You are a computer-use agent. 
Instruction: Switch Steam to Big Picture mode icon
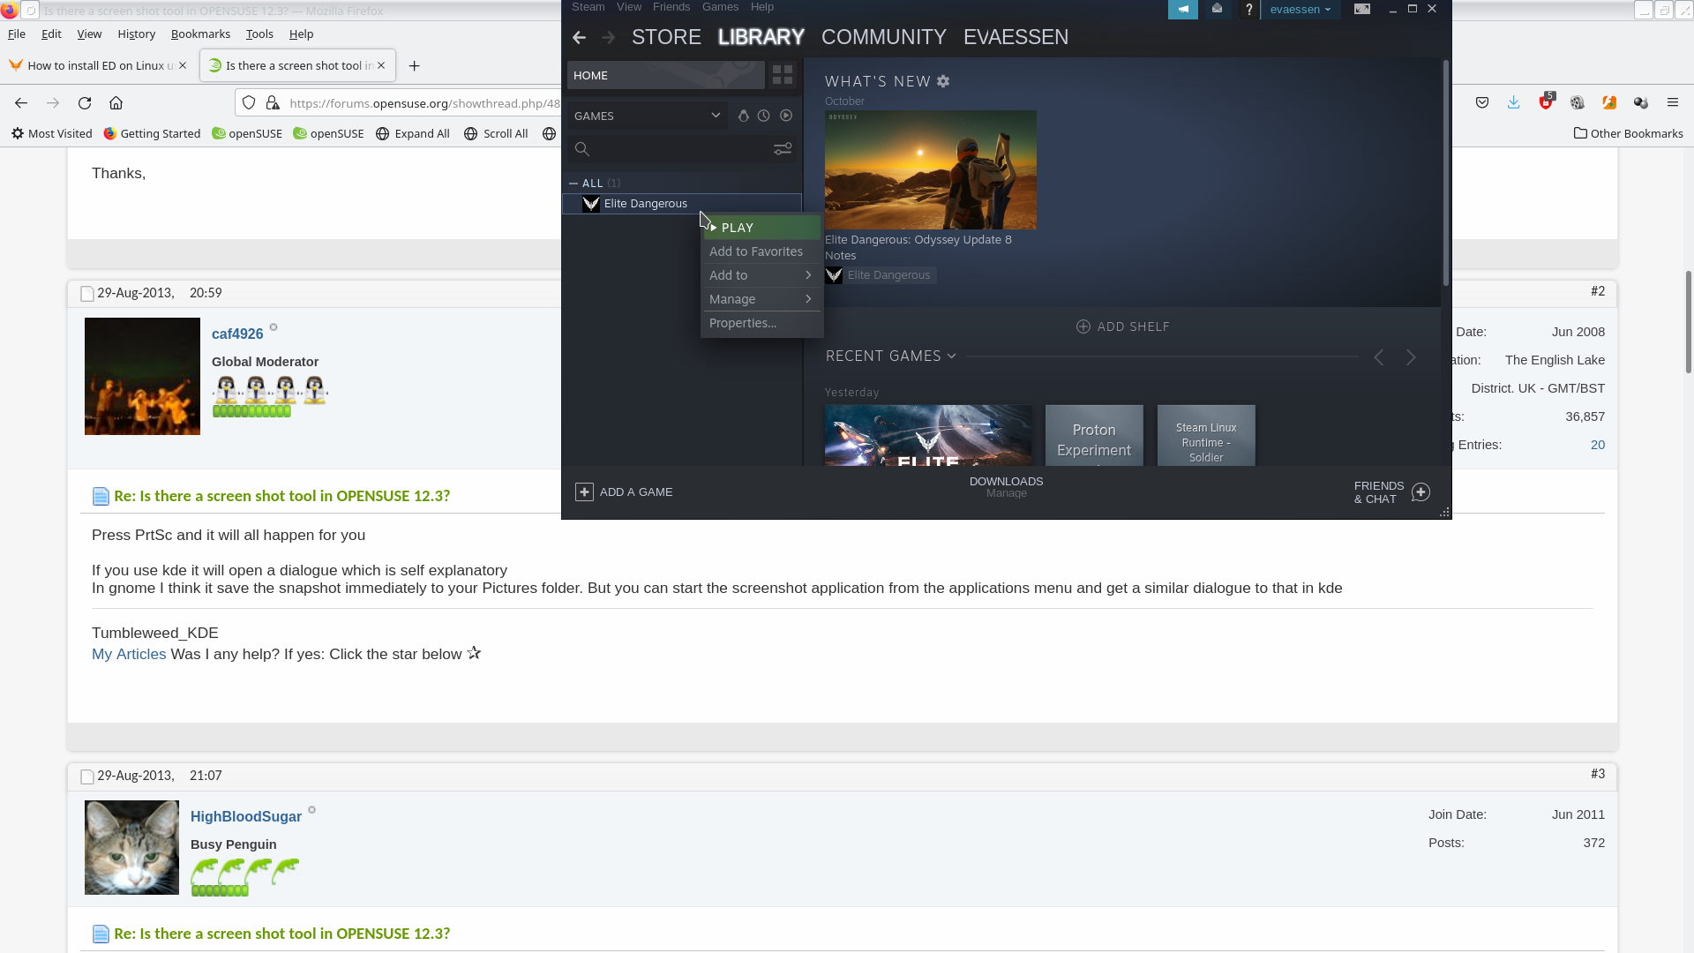(1362, 9)
